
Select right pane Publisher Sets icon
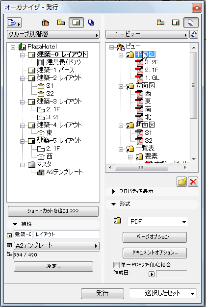click(191, 23)
